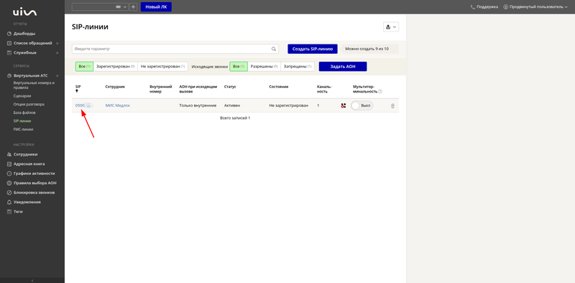Open Уведомления bell item
This screenshot has width=575, height=283.
(x=27, y=202)
